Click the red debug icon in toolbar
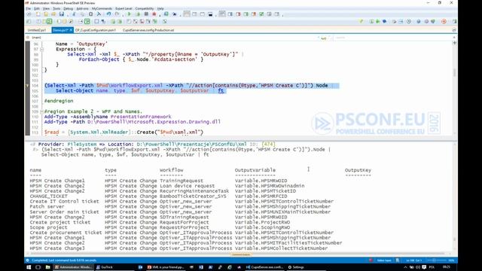 tap(154, 14)
